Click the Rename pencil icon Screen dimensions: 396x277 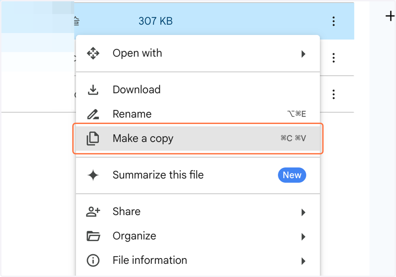93,114
